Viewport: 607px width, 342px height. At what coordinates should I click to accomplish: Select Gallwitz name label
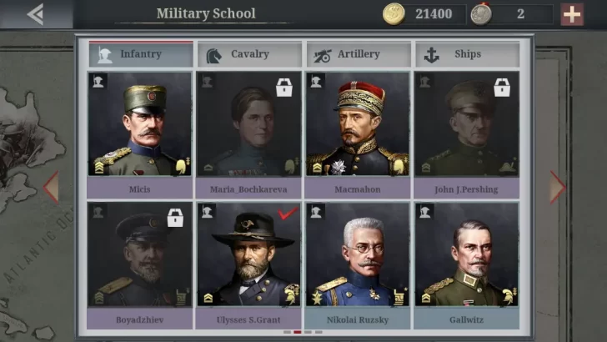pos(466,320)
